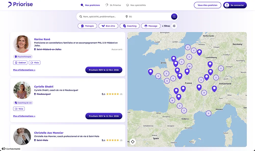Click the map cluster marker labeled 7
Image resolution: width=255 pixels, height=151 pixels.
click(184, 111)
